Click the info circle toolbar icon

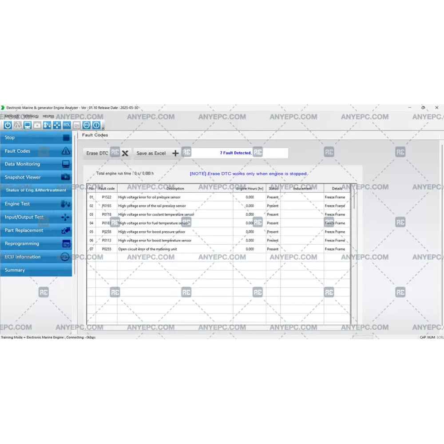pyautogui.click(x=96, y=125)
